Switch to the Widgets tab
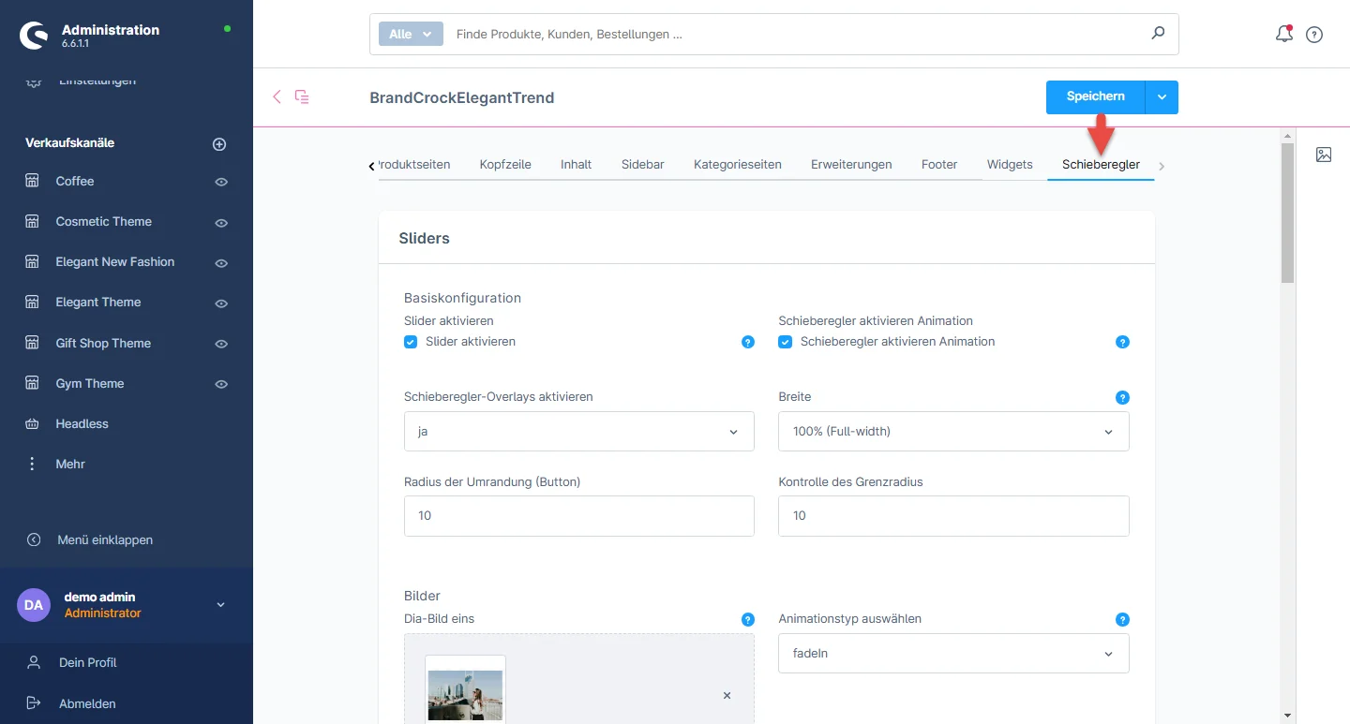Image resolution: width=1350 pixels, height=724 pixels. point(1009,165)
